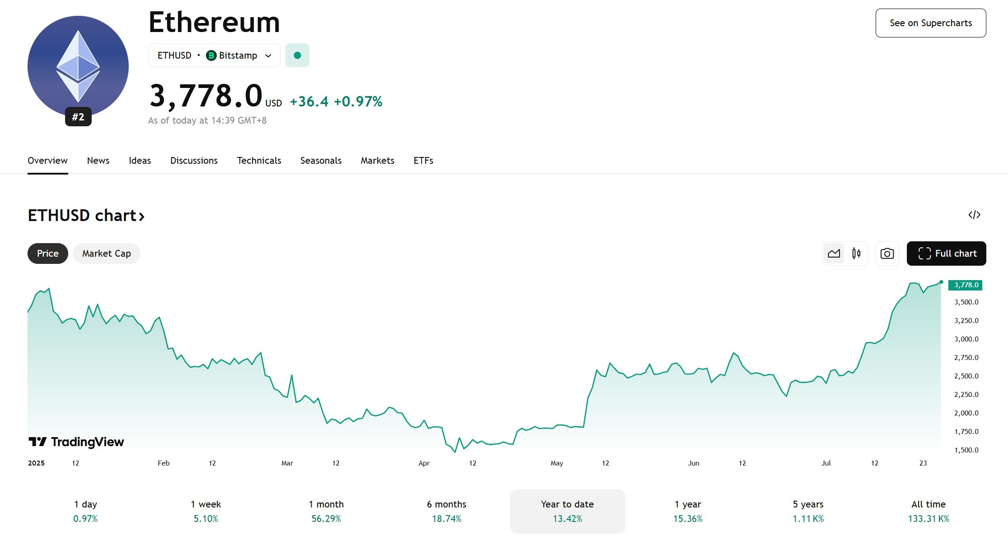
Task: Take a chart snapshot with camera icon
Action: click(887, 254)
